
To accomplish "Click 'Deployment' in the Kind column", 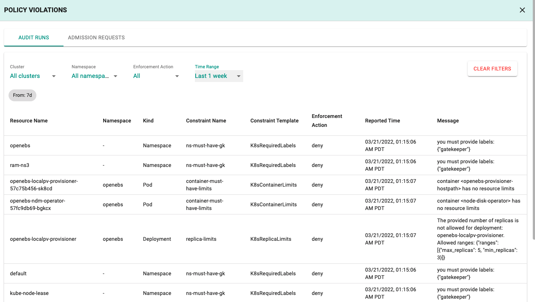I will [x=157, y=239].
